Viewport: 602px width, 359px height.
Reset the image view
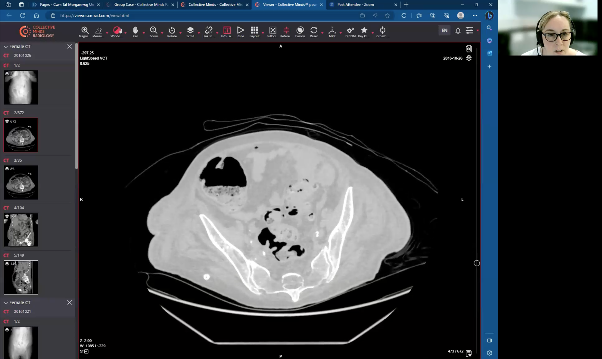coord(314,32)
